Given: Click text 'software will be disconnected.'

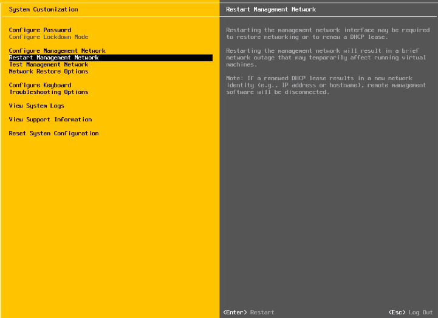Looking at the screenshot, I should [278, 92].
